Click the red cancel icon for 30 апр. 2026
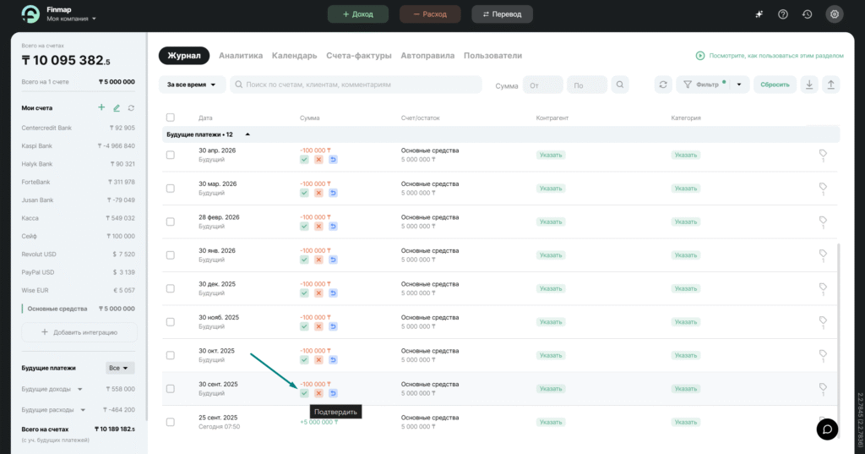Image resolution: width=865 pixels, height=454 pixels. click(x=318, y=159)
